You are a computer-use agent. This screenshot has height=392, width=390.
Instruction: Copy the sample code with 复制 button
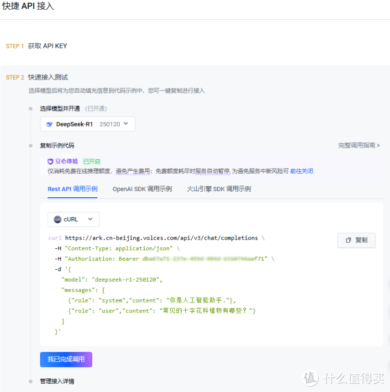[357, 241]
